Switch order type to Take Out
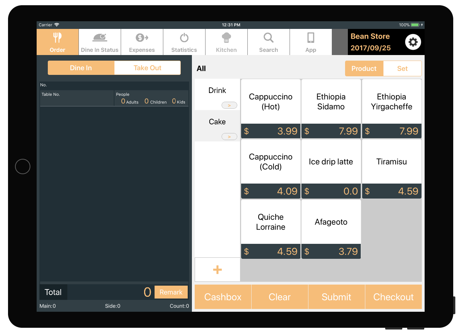 point(147,68)
